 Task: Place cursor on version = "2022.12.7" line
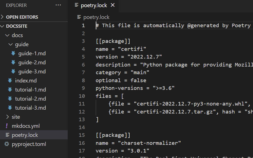point(129,57)
